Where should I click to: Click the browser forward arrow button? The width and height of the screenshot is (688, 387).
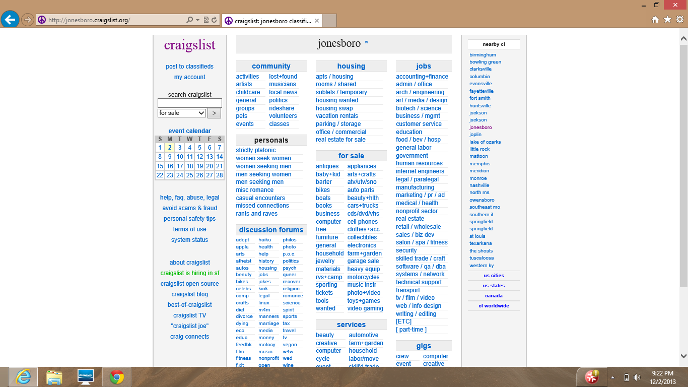[27, 20]
